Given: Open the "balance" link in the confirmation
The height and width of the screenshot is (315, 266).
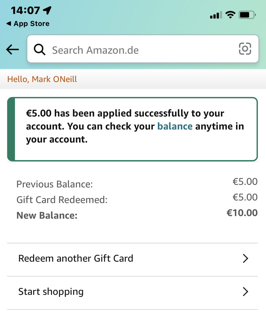Looking at the screenshot, I should [175, 126].
